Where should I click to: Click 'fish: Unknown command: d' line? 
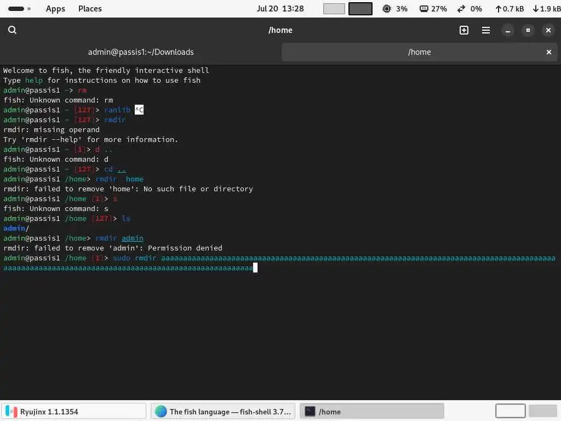(56, 160)
